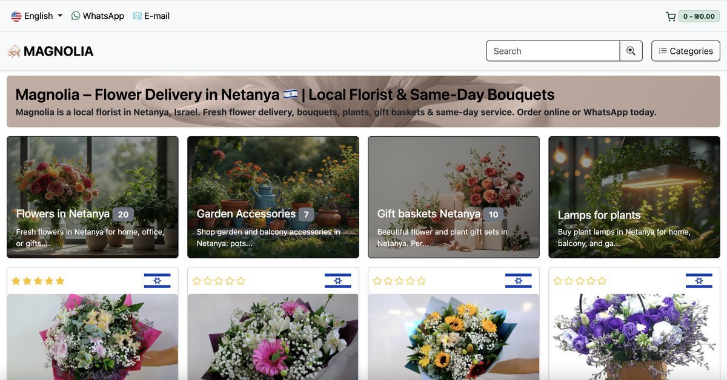This screenshot has height=380, width=727.
Task: Focus the Search input field
Action: (553, 51)
